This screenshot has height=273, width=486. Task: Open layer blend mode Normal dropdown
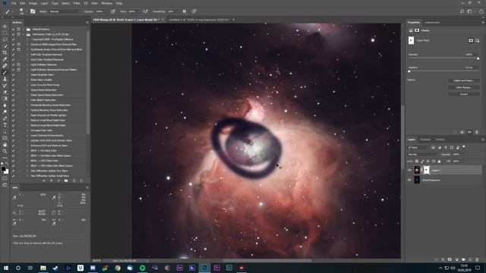pyautogui.click(x=423, y=154)
